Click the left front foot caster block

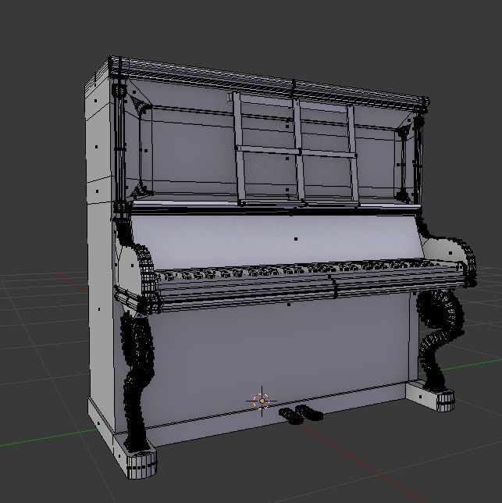click(x=141, y=465)
